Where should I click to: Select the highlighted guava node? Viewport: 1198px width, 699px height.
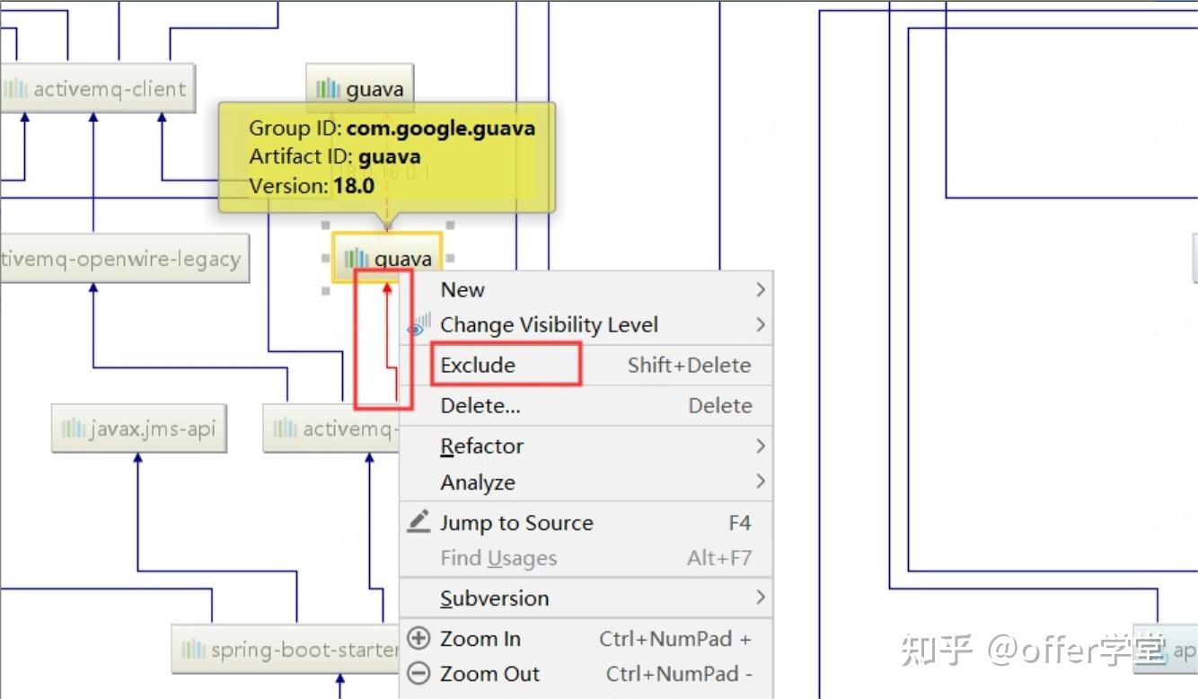point(387,258)
